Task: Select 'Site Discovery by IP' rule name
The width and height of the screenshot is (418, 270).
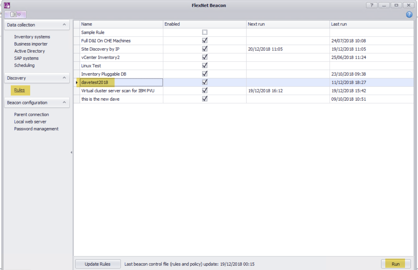Action: 100,49
